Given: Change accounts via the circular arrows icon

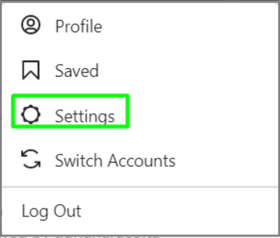Looking at the screenshot, I should 31,159.
